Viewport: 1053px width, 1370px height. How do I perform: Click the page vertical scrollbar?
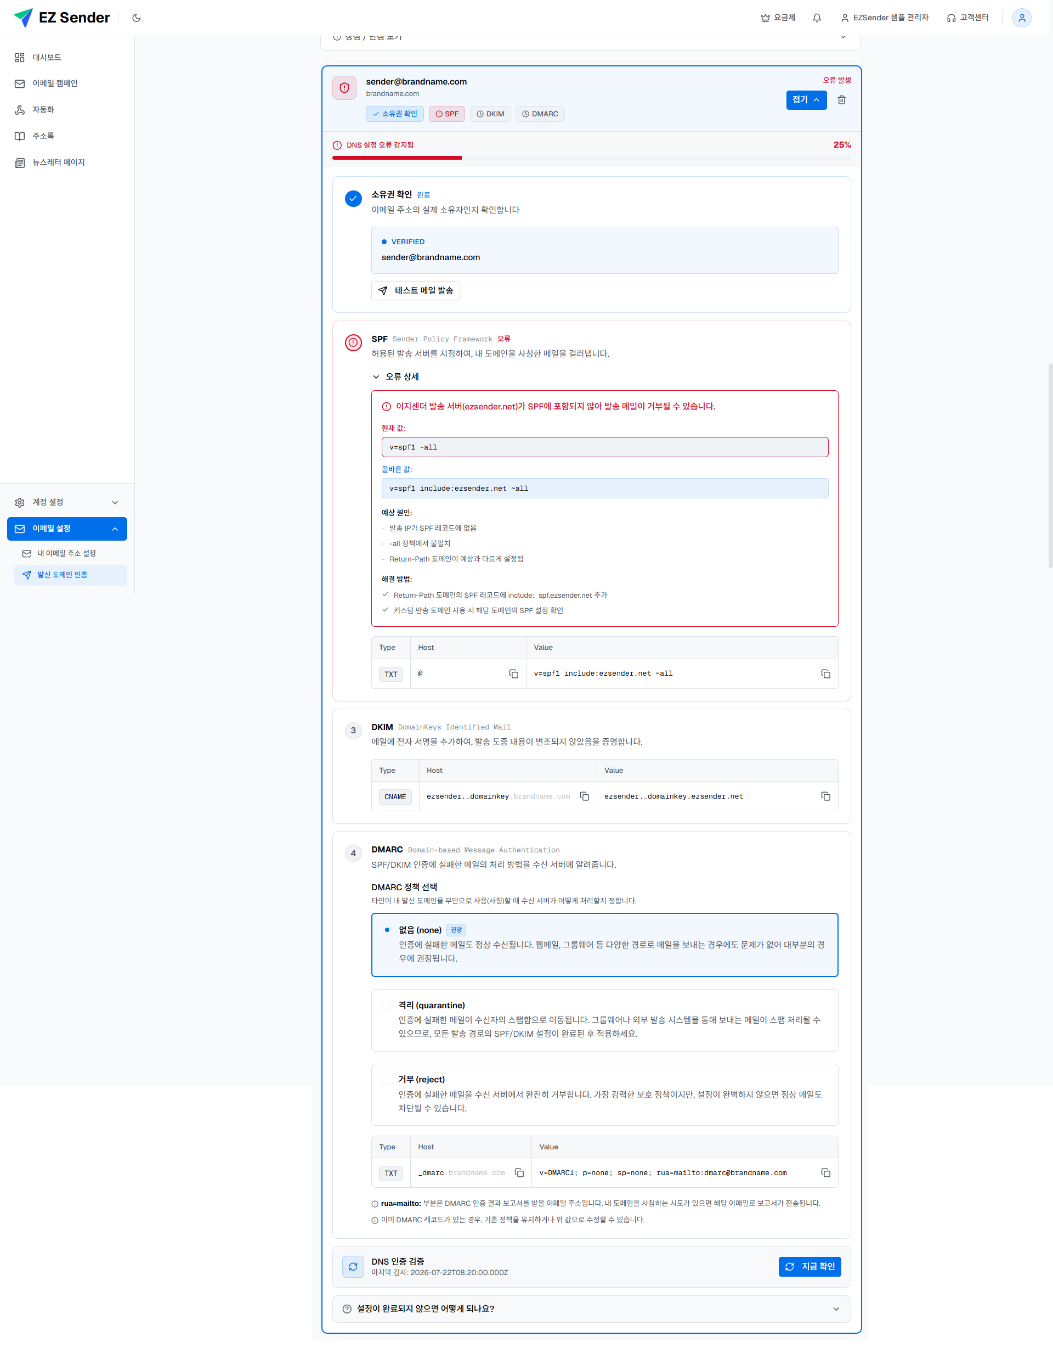(x=1050, y=465)
